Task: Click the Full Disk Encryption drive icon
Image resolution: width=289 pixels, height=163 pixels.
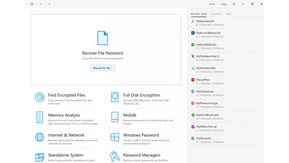Action: 115,97
